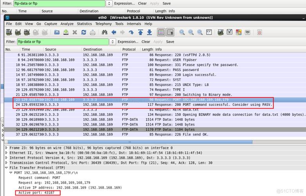Screen dimensions: 306x196
Task: Open the Tools menu
Action: 119,24
